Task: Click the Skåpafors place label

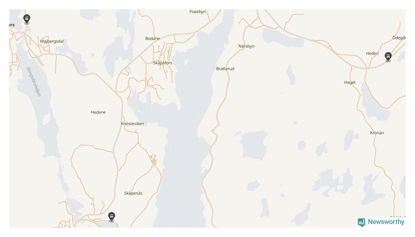Action: (x=163, y=63)
